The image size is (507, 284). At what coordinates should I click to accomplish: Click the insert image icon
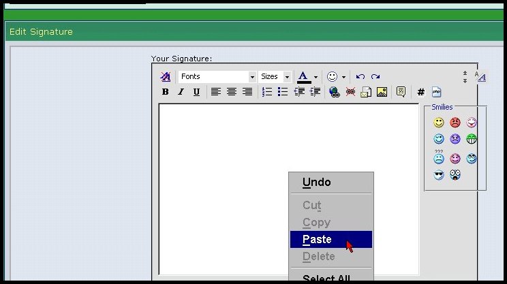(382, 92)
